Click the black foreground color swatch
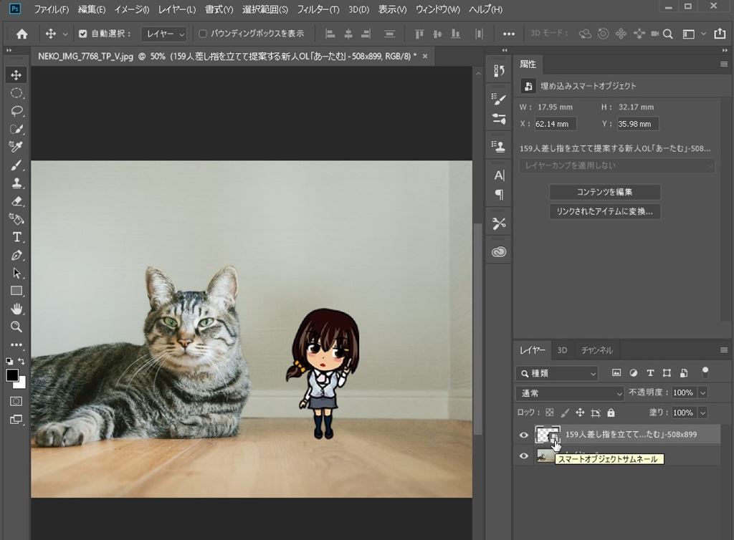734x540 pixels. click(13, 375)
